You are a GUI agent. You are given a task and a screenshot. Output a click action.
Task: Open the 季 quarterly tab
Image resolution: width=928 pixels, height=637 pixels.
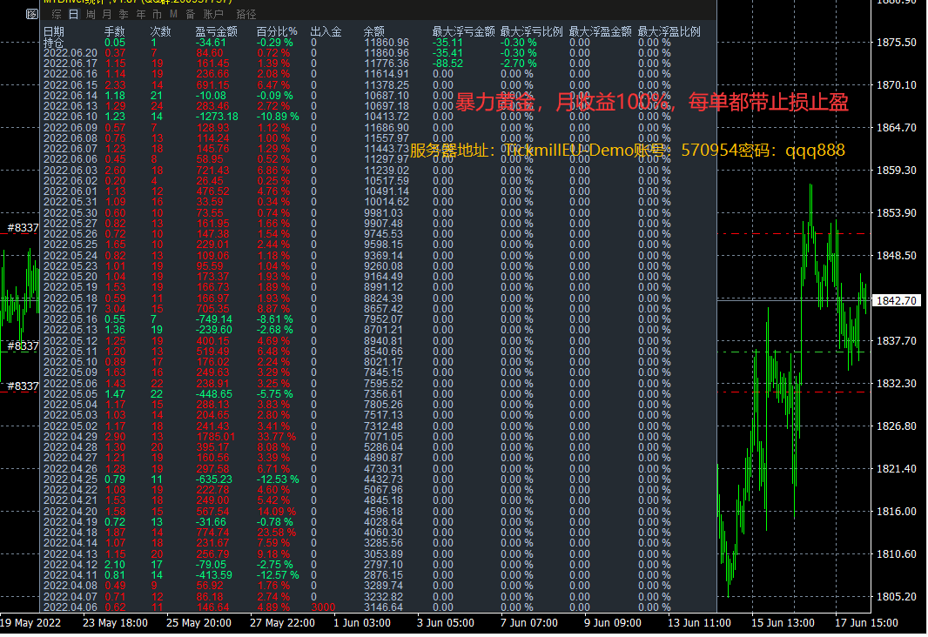tap(123, 14)
